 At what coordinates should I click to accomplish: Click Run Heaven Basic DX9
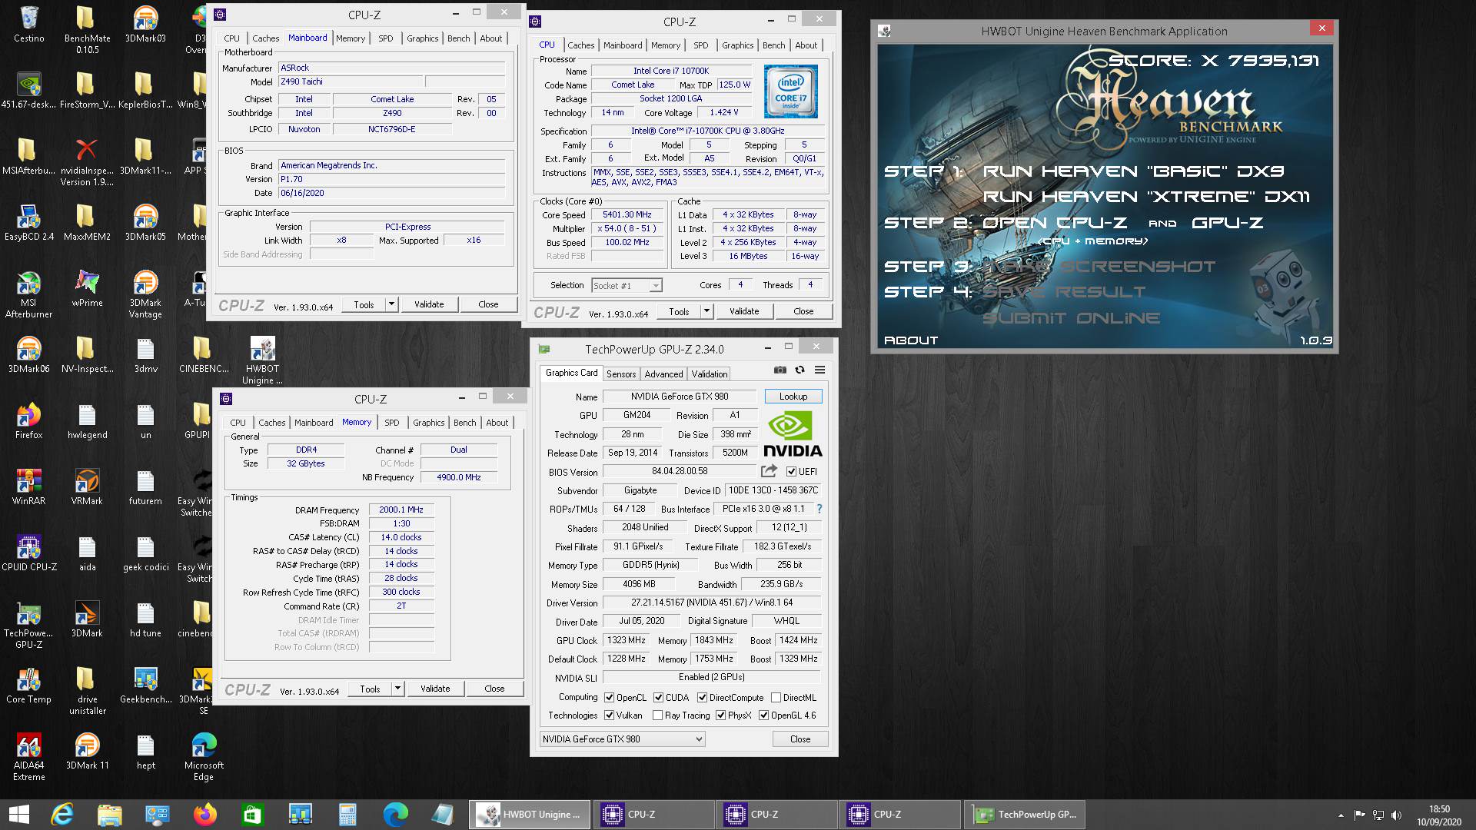point(1134,171)
